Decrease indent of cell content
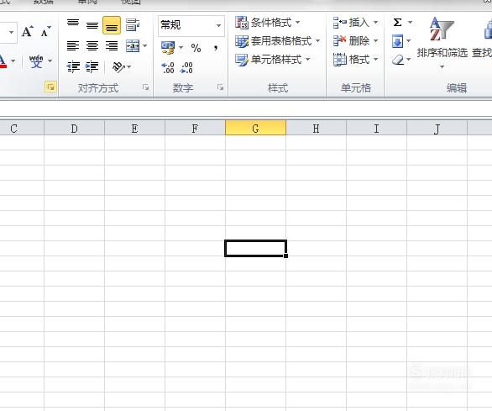Screen dimensions: 492x411 click(x=73, y=67)
